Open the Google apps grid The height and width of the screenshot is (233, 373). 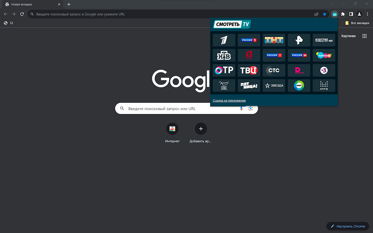[364, 36]
